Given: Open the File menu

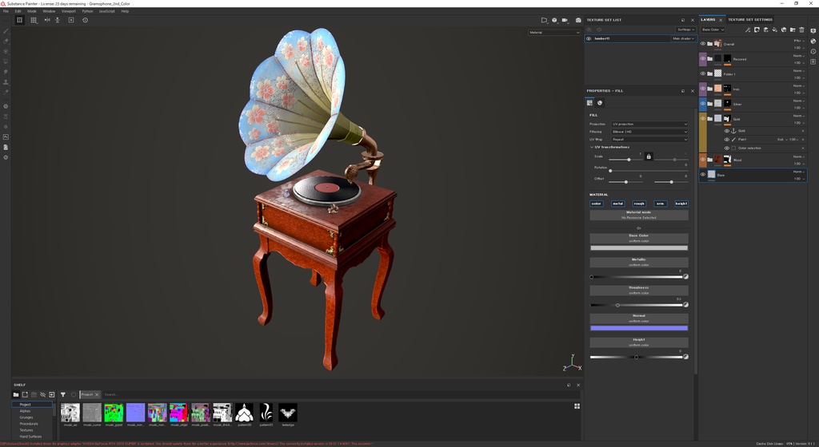Looking at the screenshot, I should tap(6, 11).
